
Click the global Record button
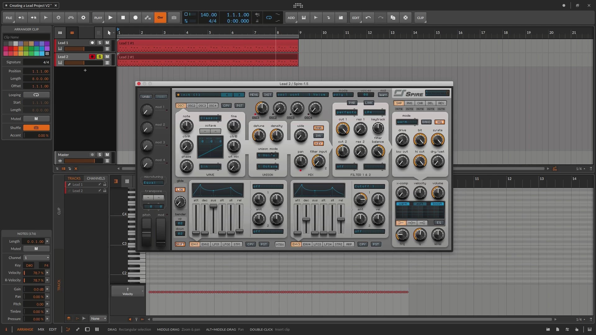pos(135,18)
